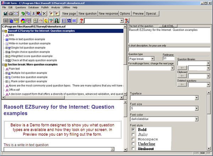Viewport: 213px width, 156px height.
Task: Open the Font color darkslateblue dropdown
Action: click(x=196, y=119)
